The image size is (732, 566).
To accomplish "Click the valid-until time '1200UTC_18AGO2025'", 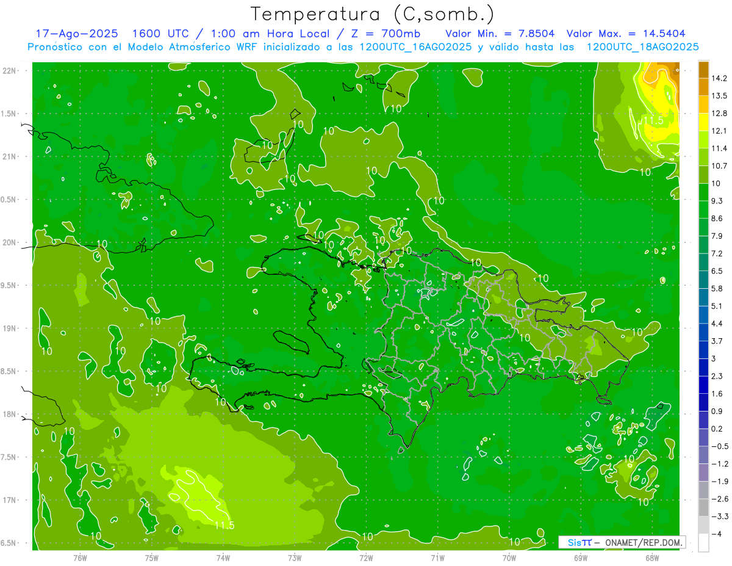I will click(642, 46).
